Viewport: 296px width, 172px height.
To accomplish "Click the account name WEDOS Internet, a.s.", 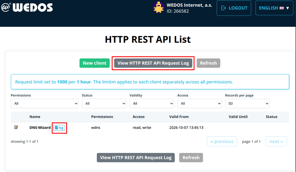I will (189, 5).
